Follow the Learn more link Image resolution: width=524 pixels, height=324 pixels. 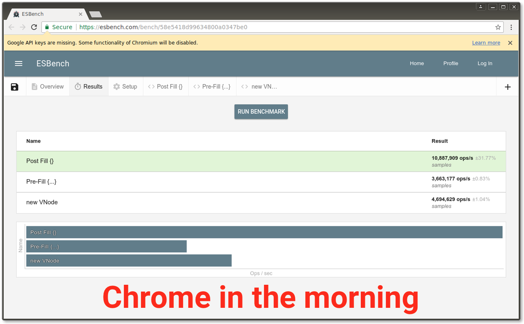pyautogui.click(x=486, y=43)
